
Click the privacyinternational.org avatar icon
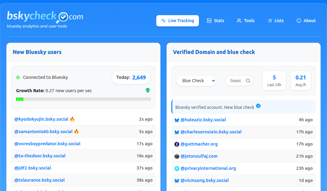(x=177, y=169)
